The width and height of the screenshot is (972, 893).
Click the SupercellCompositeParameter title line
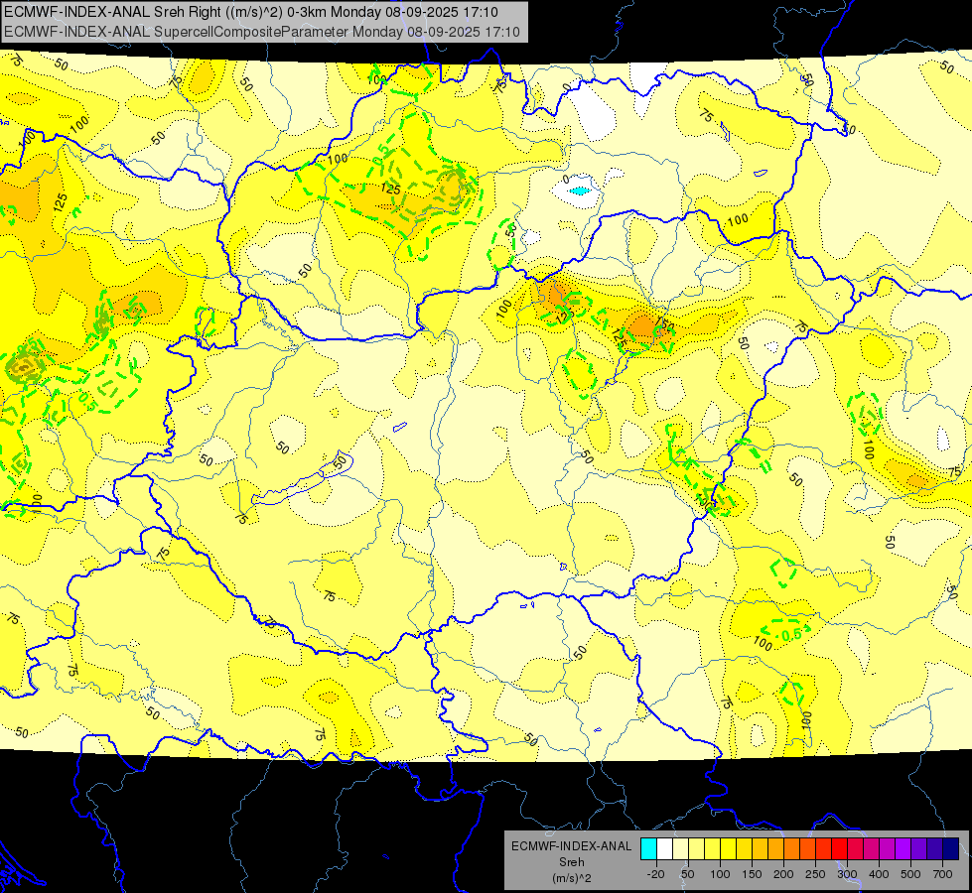pos(261,32)
